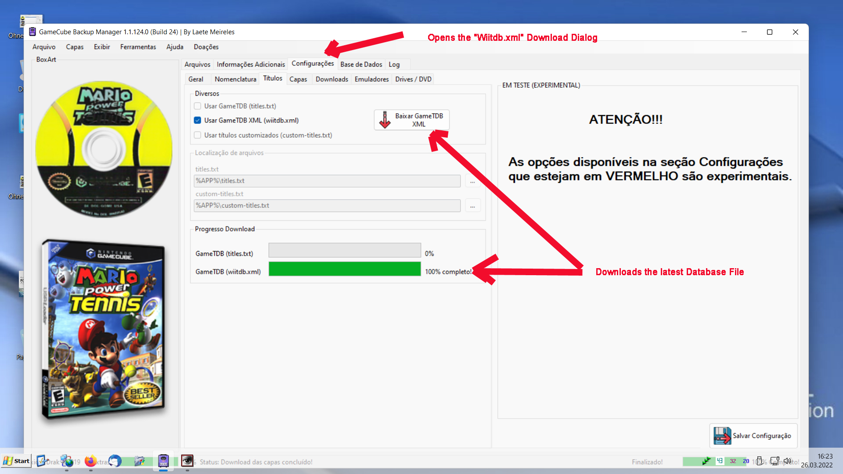Viewport: 843px width, 474px height.
Task: Click the 'Status: Download das capas concluído!' text
Action: (256, 462)
